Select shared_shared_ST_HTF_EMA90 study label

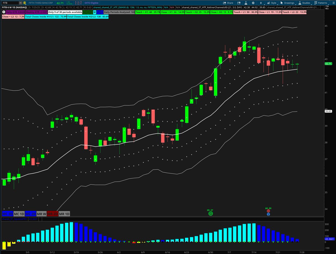click(x=127, y=7)
